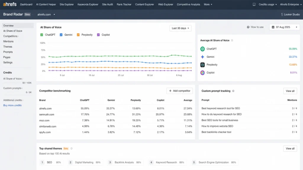Open Prompts in the sidebar
The height and width of the screenshot is (170, 303).
point(8,52)
